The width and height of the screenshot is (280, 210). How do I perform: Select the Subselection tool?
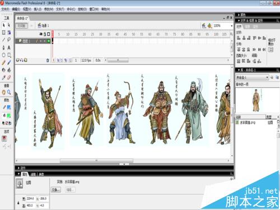click(x=9, y=25)
